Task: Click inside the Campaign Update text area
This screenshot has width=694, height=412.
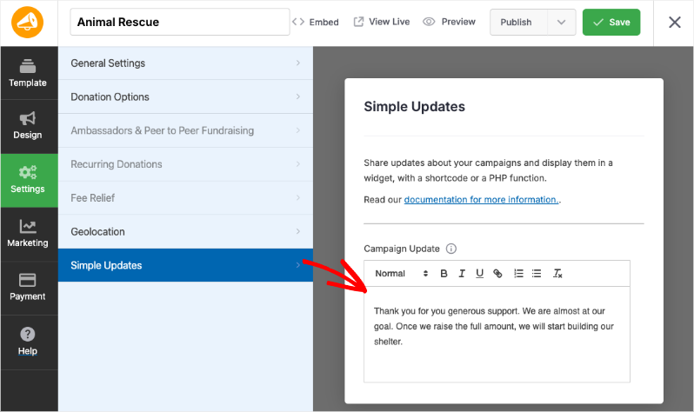Action: [497, 335]
